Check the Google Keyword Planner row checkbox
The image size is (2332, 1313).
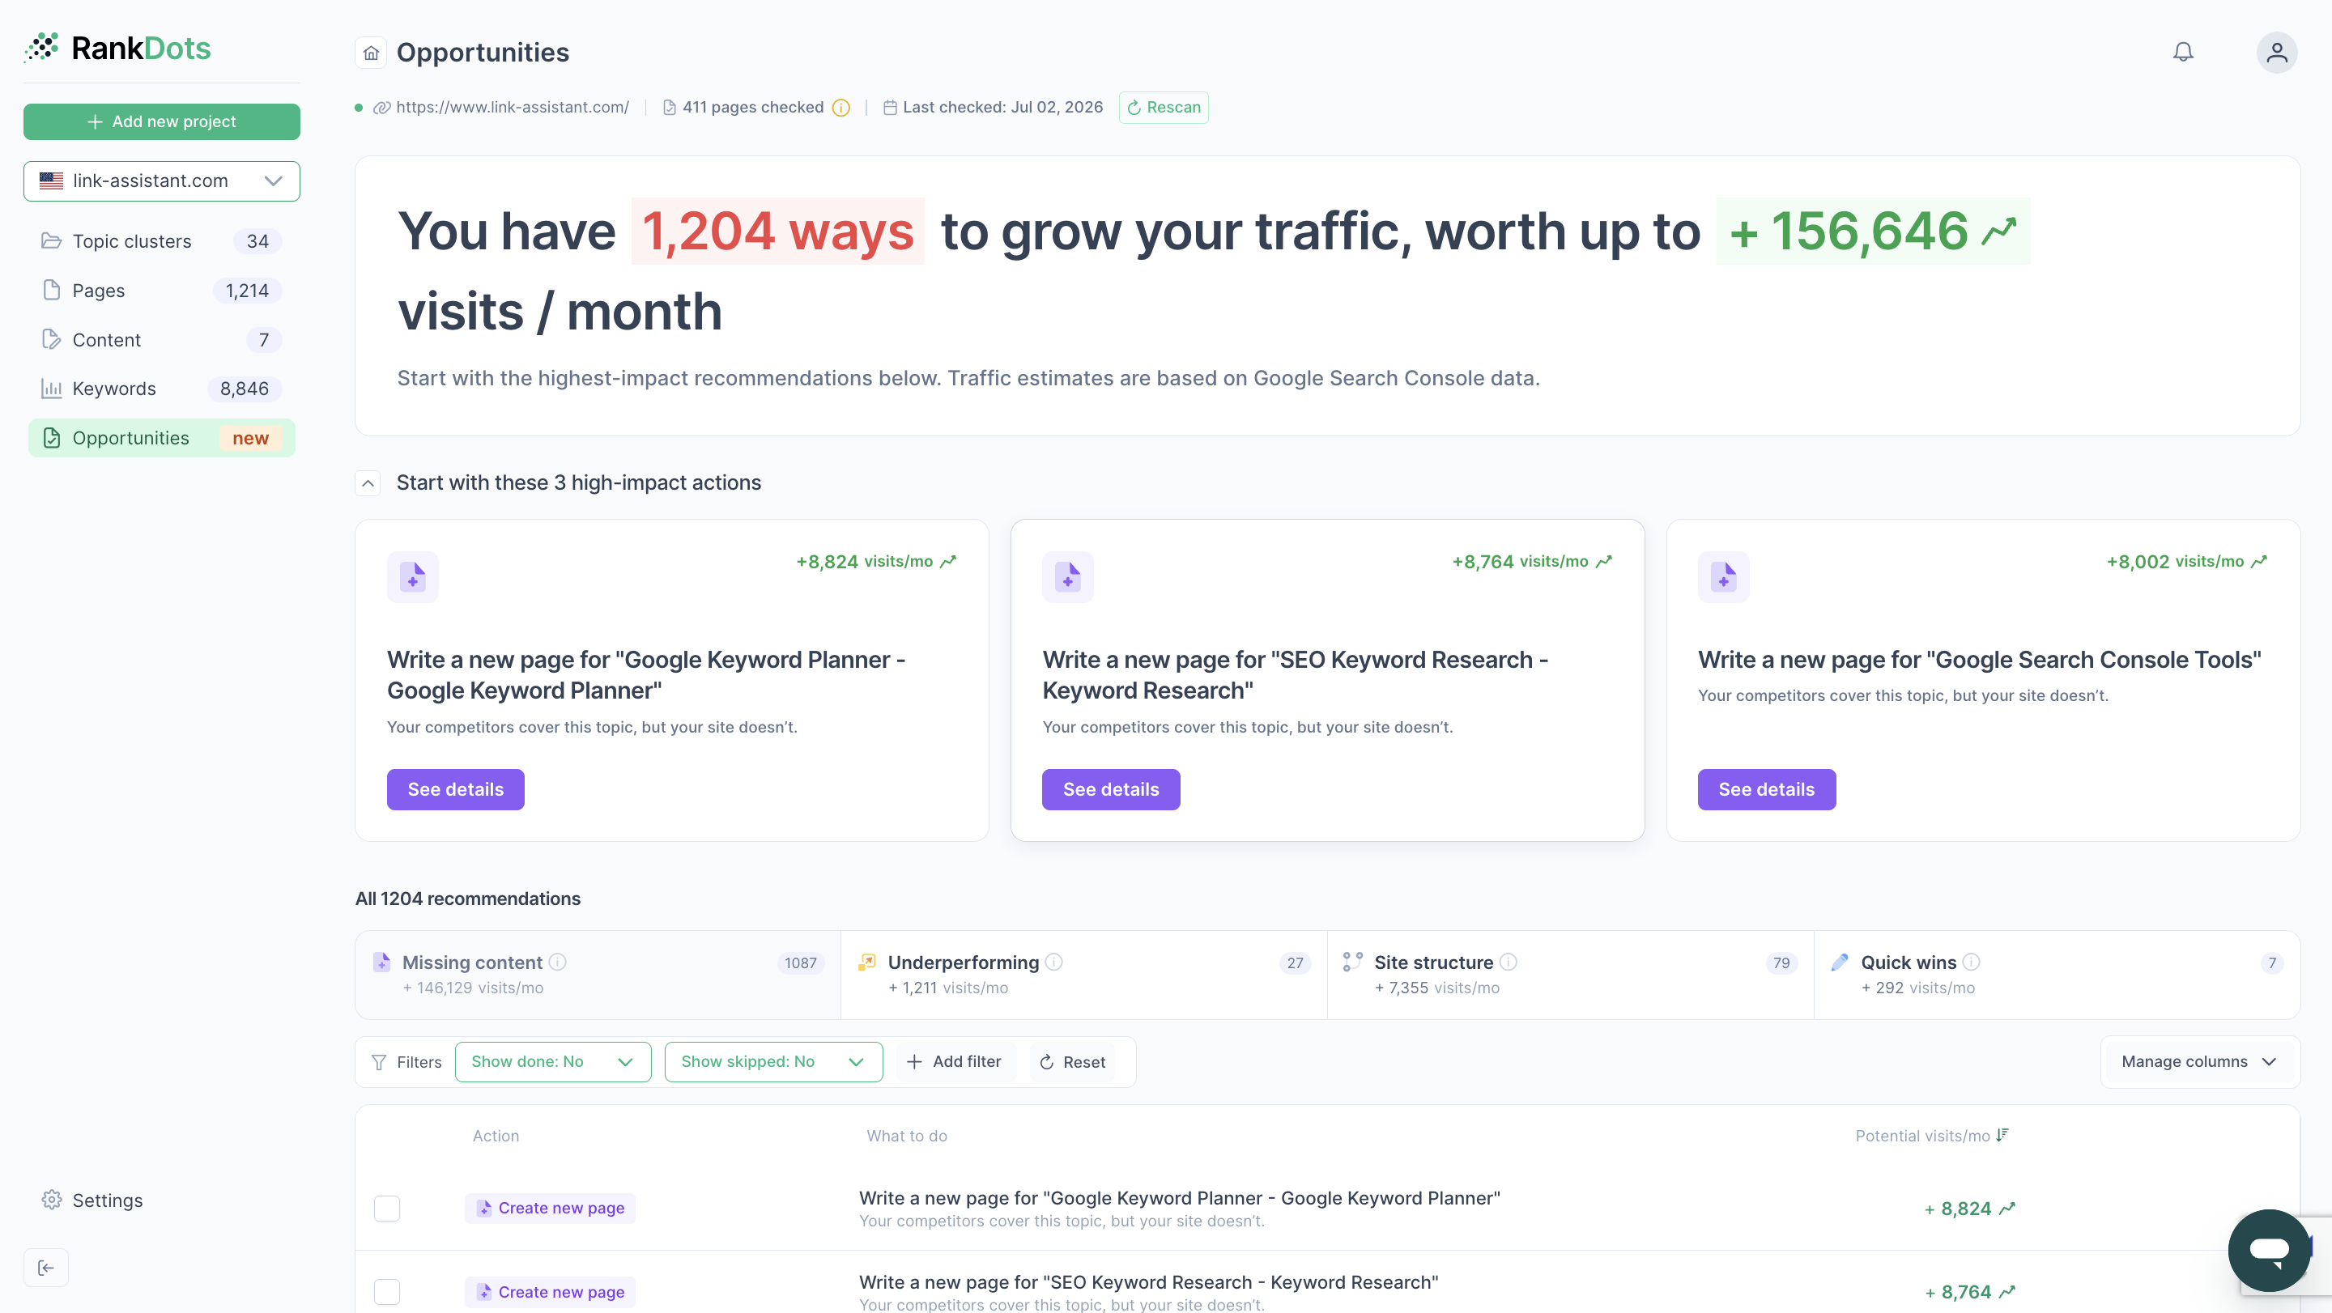pyautogui.click(x=388, y=1208)
